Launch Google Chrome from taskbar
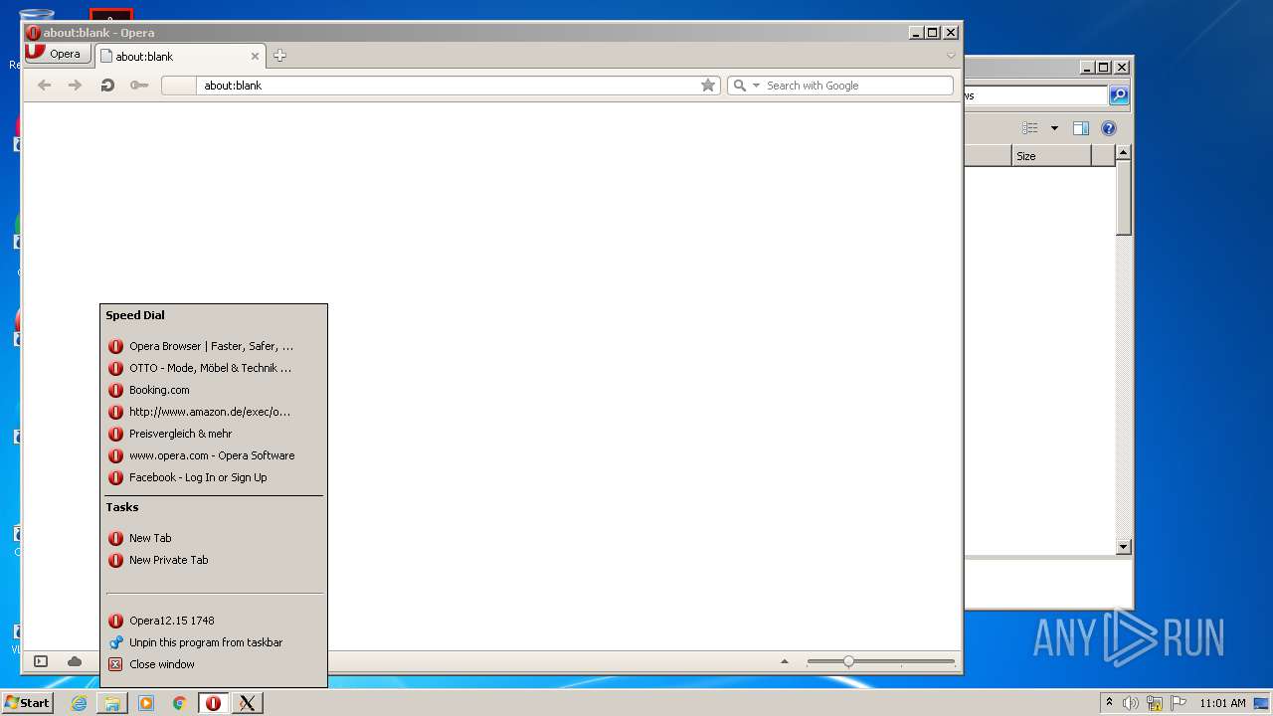Image resolution: width=1273 pixels, height=716 pixels. pos(180,703)
